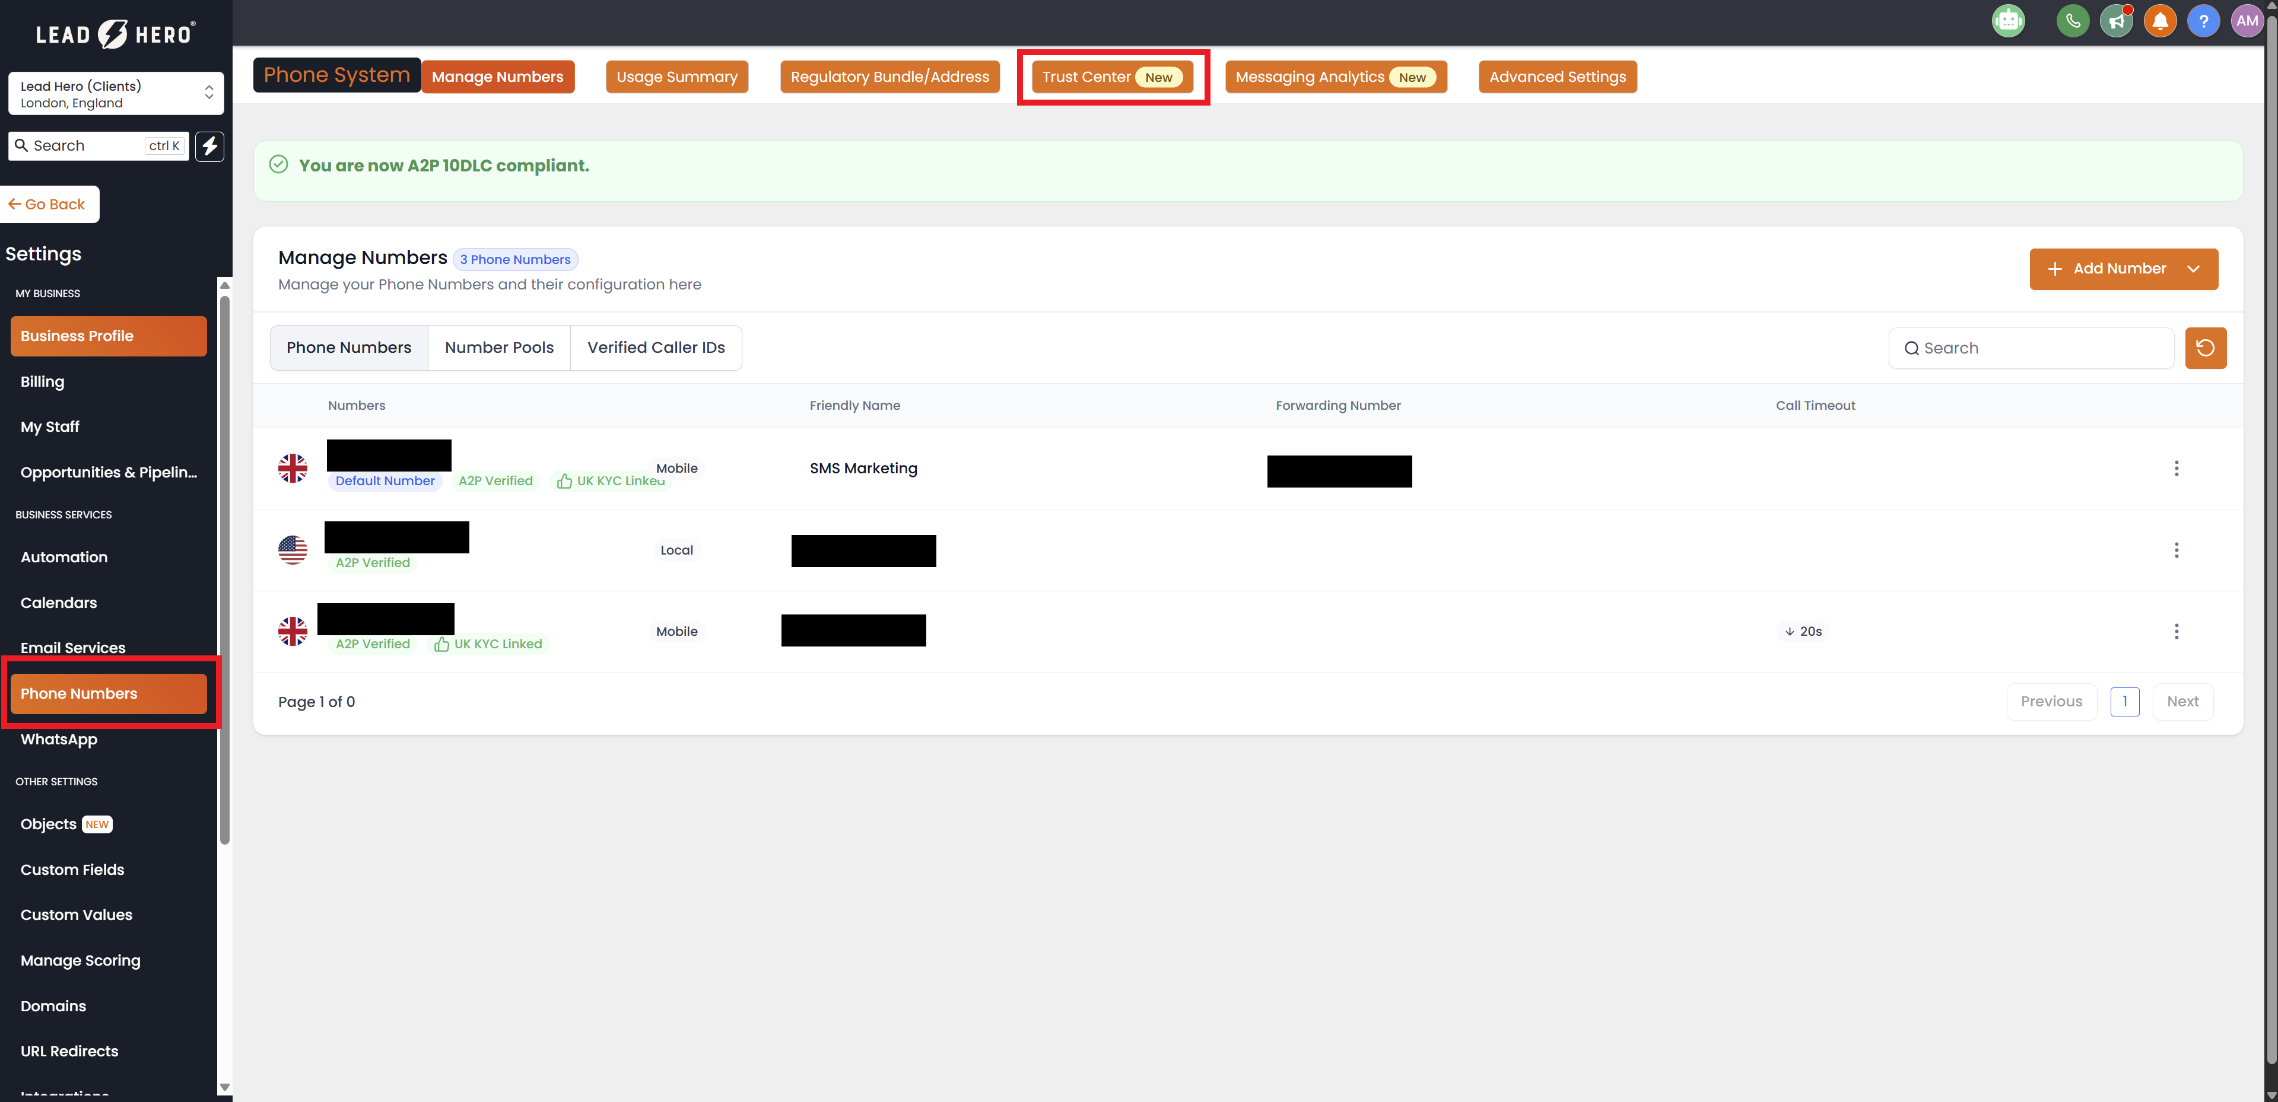This screenshot has width=2278, height=1102.
Task: Open the Lead Hero (Clients) account switcher
Action: (116, 94)
